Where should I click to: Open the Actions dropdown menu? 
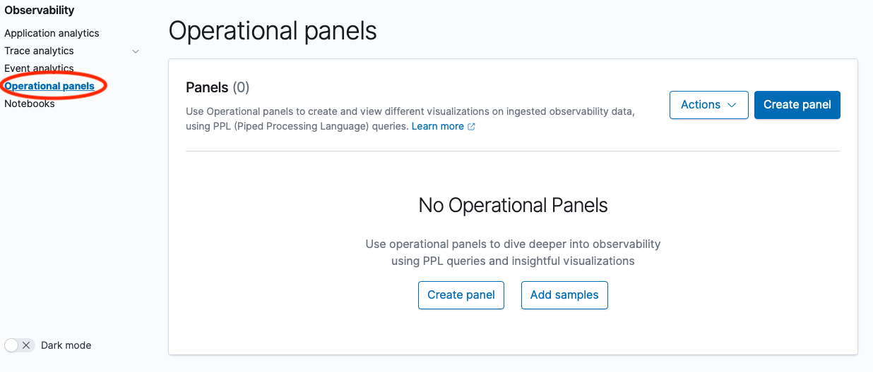pos(708,104)
